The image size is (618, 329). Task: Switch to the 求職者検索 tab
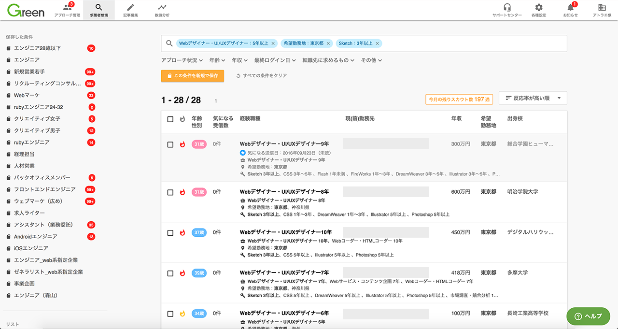99,10
